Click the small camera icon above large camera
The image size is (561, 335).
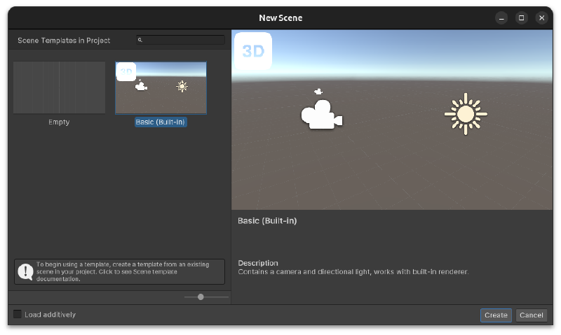click(x=318, y=92)
